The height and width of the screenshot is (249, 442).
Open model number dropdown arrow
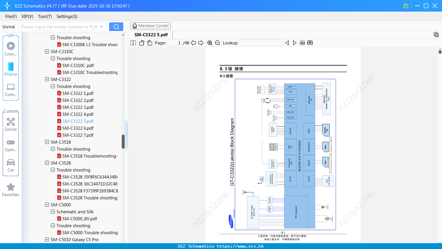[x=101, y=27]
